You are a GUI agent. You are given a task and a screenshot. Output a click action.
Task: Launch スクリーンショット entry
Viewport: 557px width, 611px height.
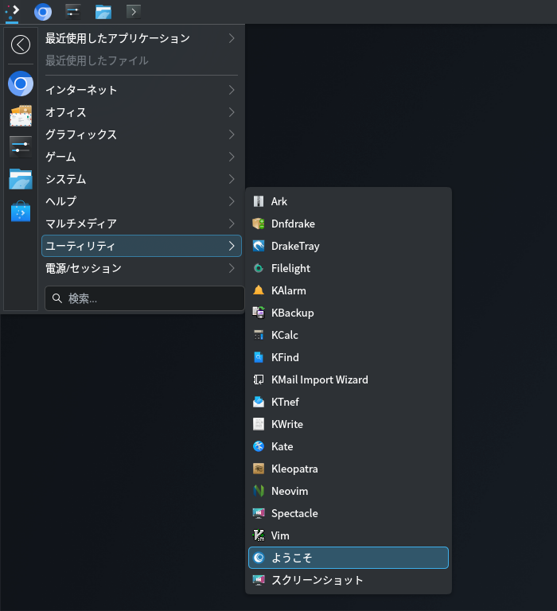348,580
